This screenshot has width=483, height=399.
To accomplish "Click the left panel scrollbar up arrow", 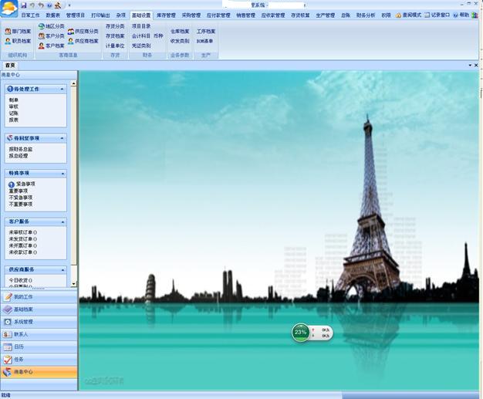I will (x=73, y=83).
